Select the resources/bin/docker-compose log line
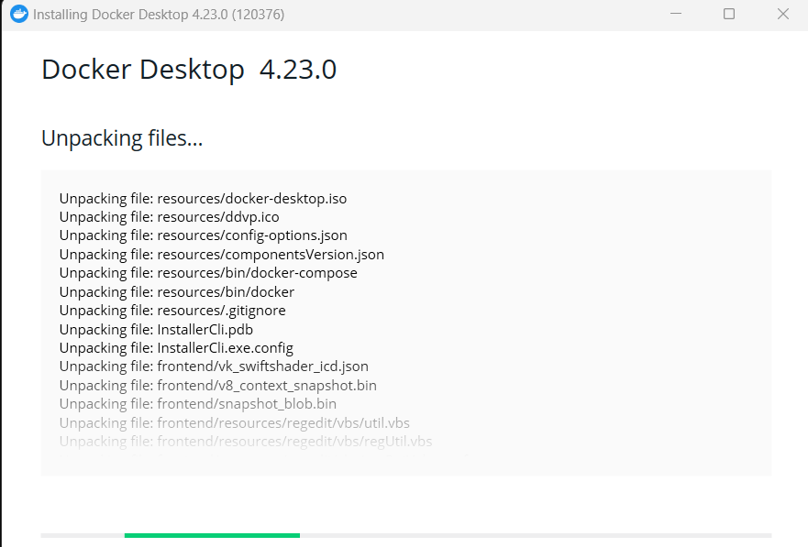Screen dimensions: 808x547 click(x=208, y=273)
